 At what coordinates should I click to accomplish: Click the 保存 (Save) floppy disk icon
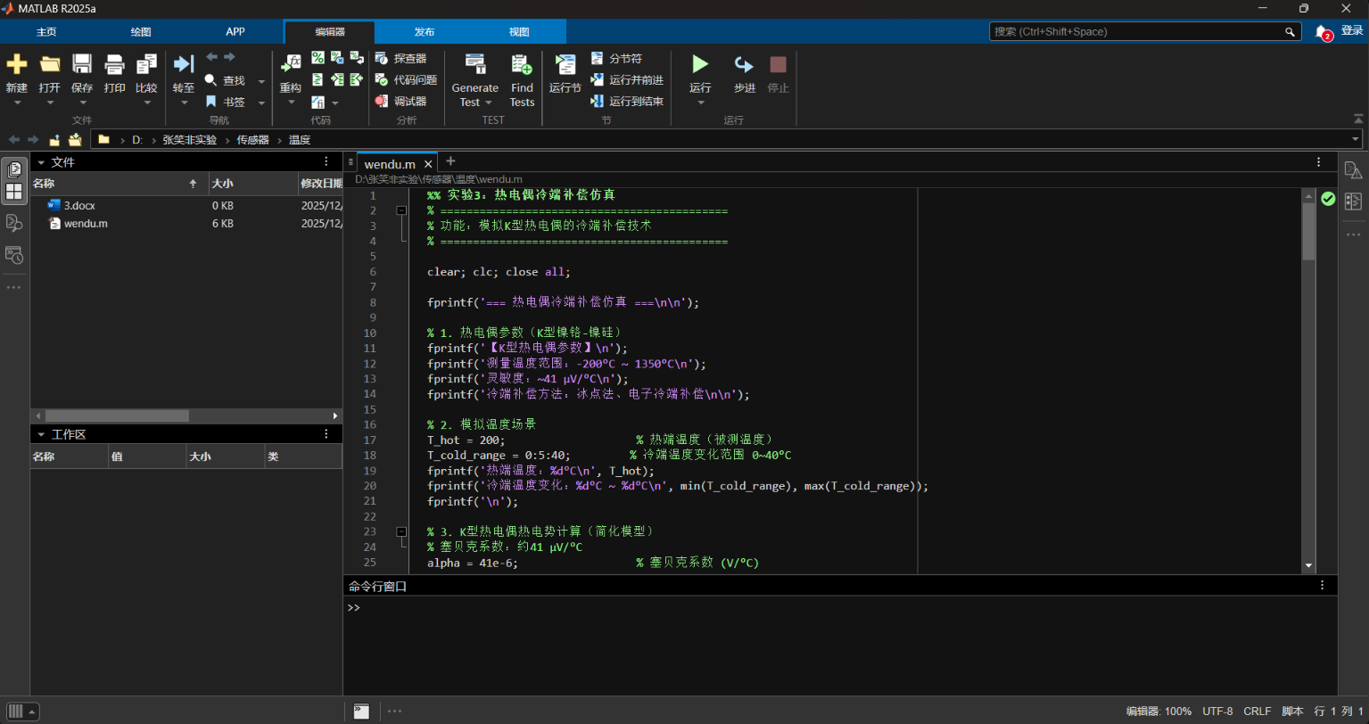pos(82,64)
